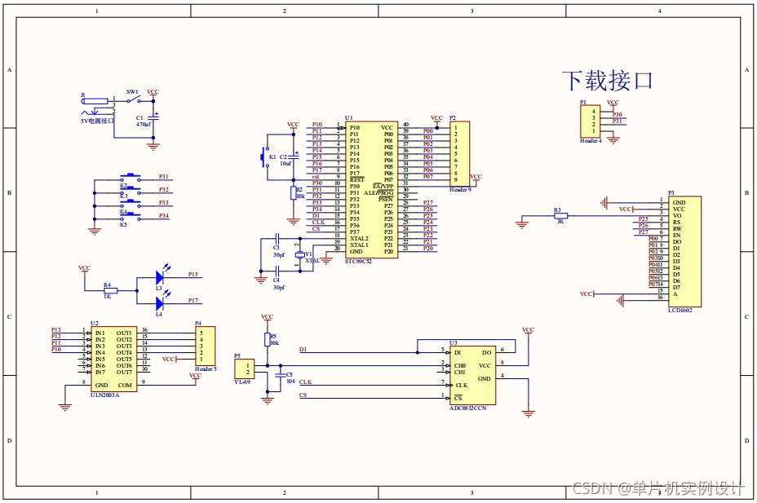Select the L4 LED diode symbol
This screenshot has width=757, height=503.
coord(160,303)
